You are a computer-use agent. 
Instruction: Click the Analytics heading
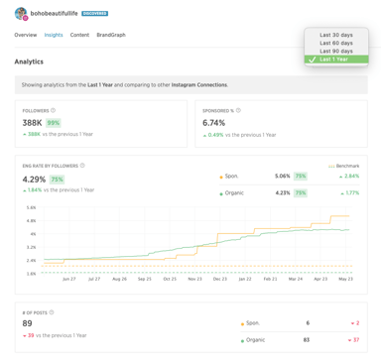29,61
